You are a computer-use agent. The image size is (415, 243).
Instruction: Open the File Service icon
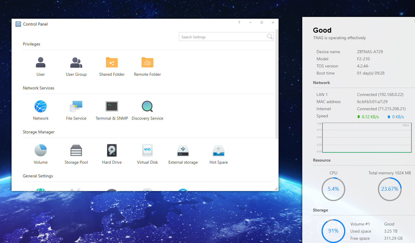point(76,106)
